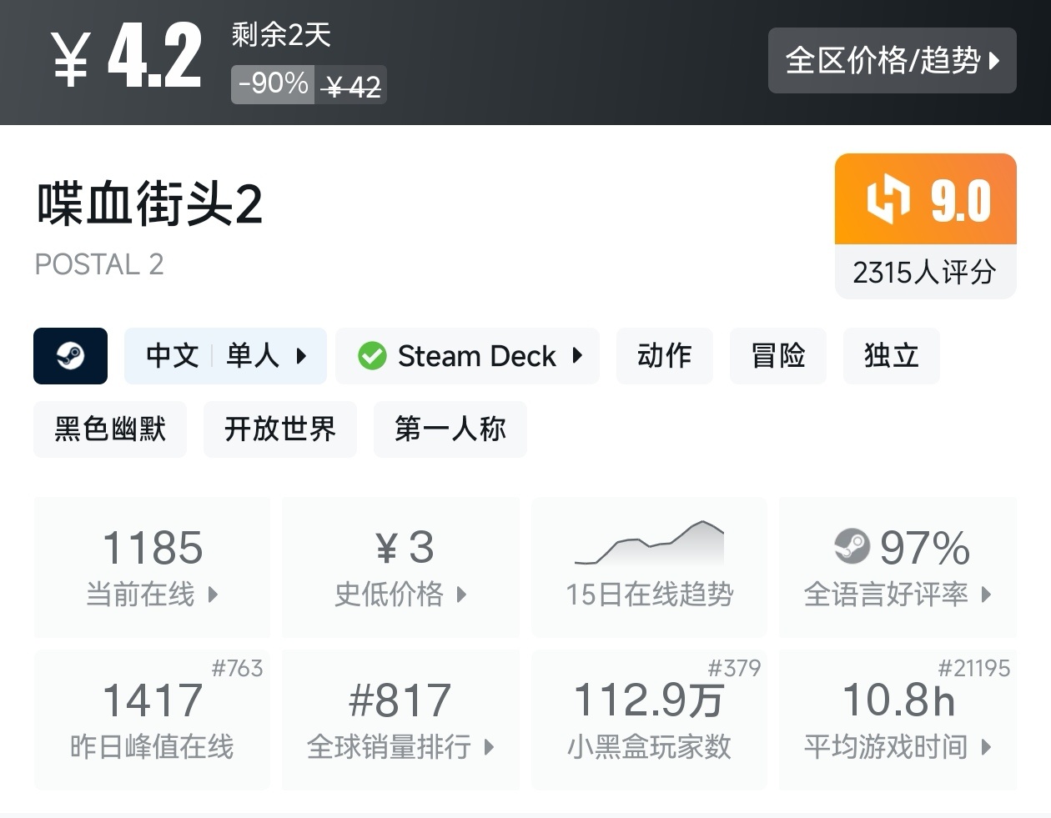Click the 2315人评分 rating count
This screenshot has width=1051, height=818.
point(925,272)
